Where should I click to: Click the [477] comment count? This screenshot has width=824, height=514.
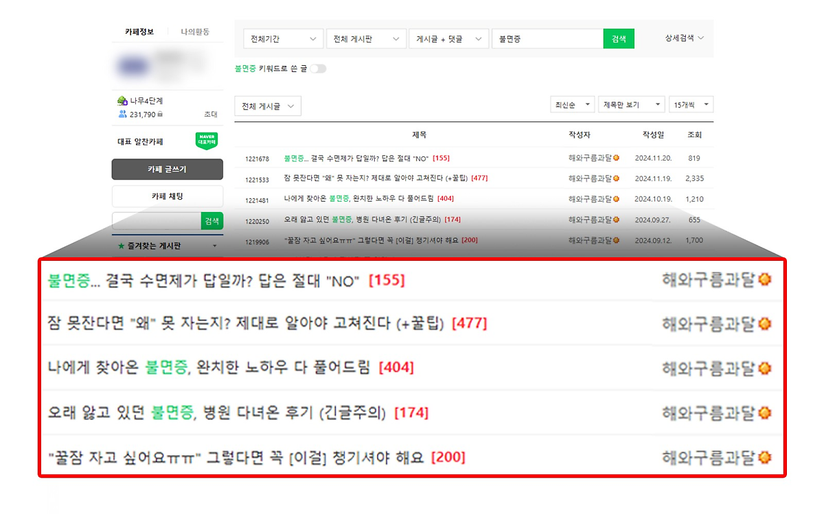479,178
